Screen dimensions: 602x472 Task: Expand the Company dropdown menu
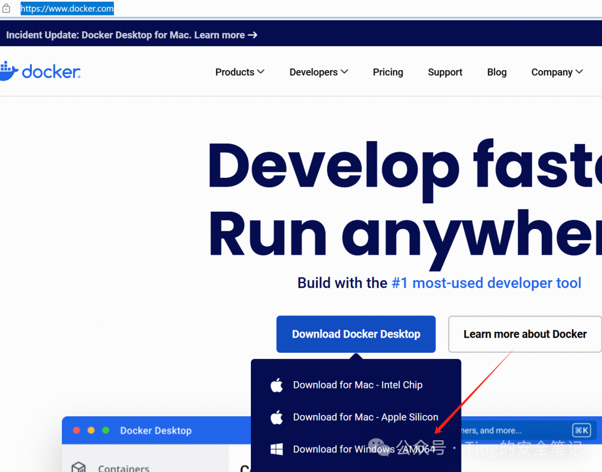click(x=557, y=72)
